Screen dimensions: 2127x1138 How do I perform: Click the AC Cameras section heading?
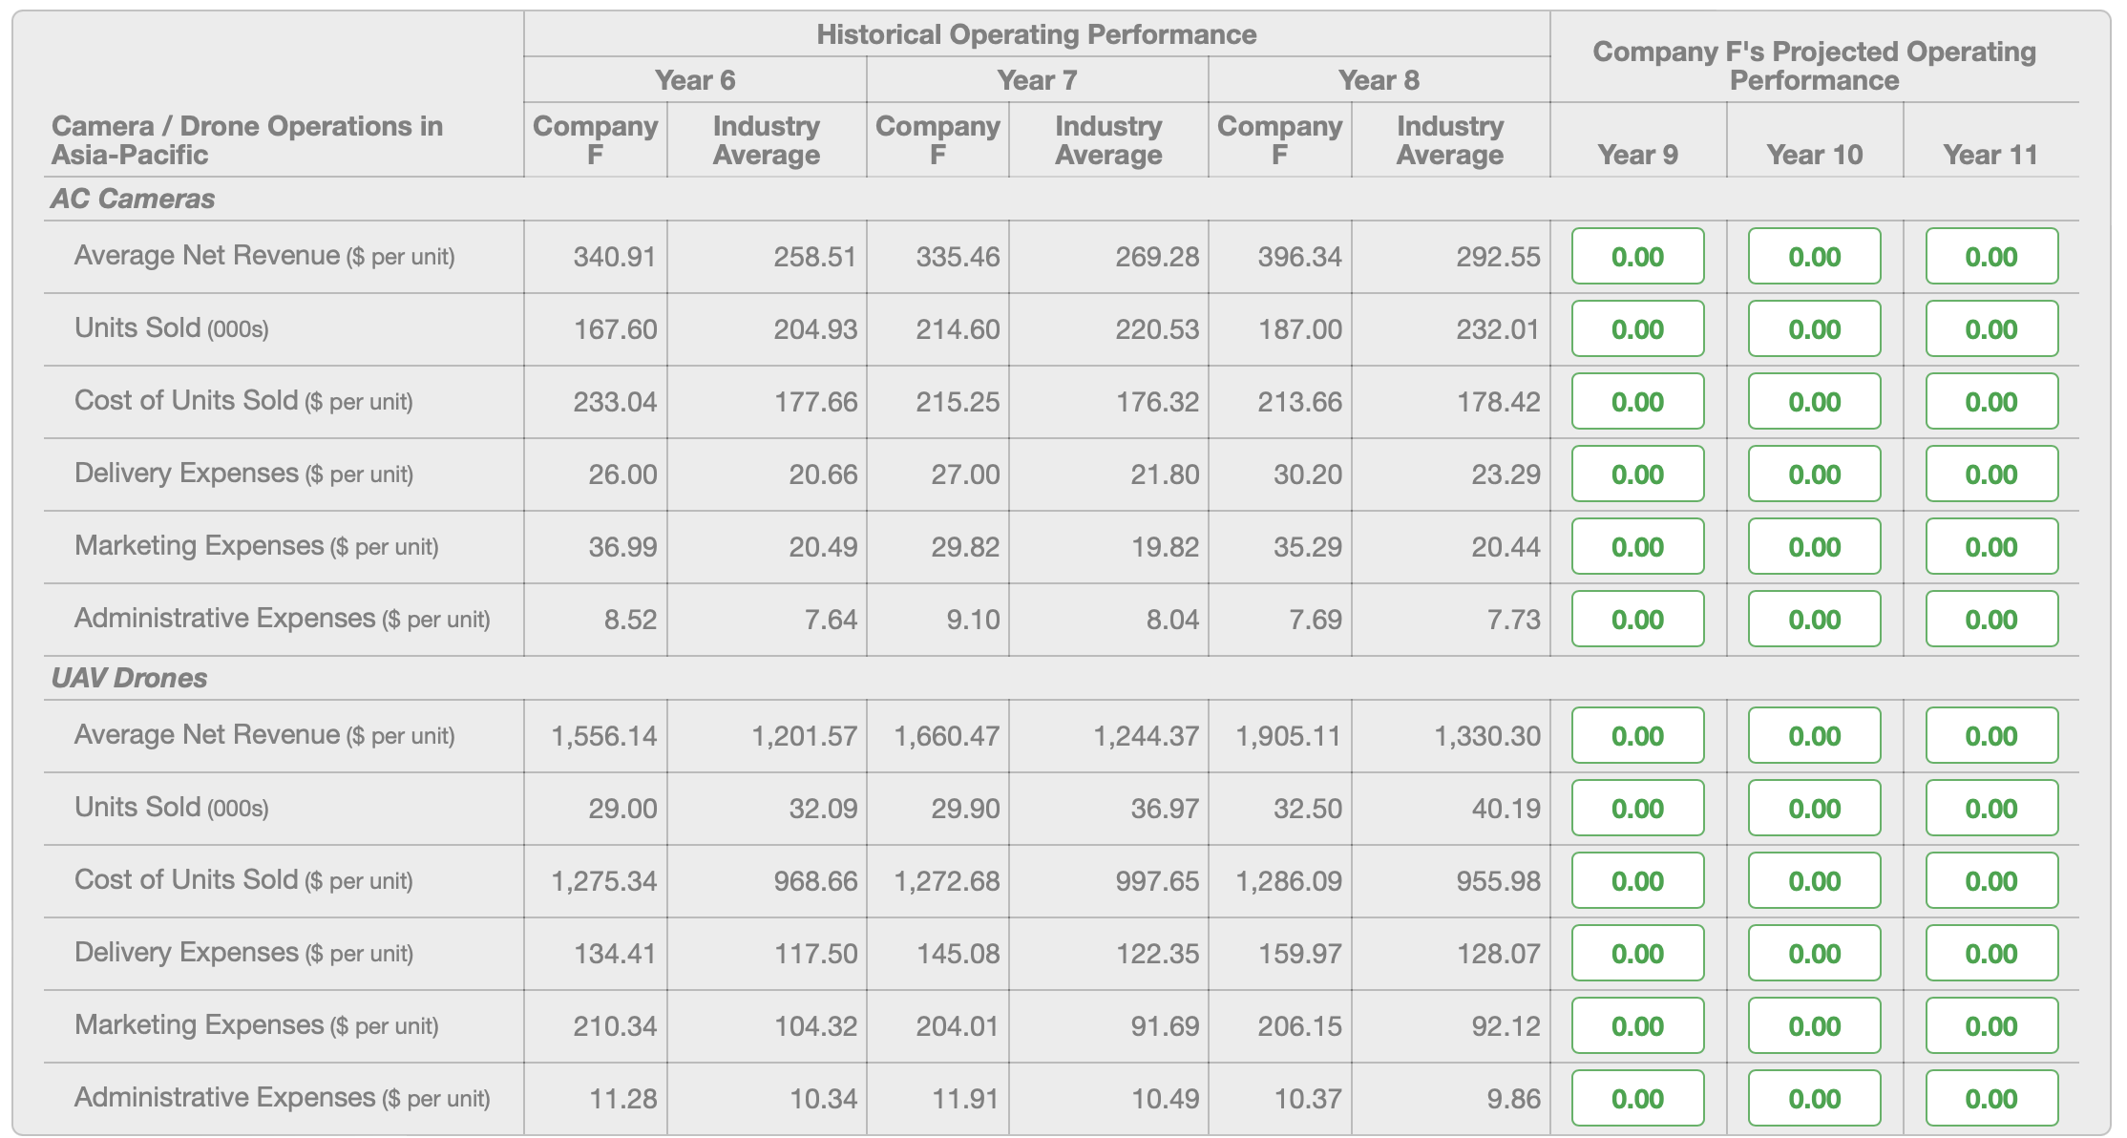click(133, 199)
